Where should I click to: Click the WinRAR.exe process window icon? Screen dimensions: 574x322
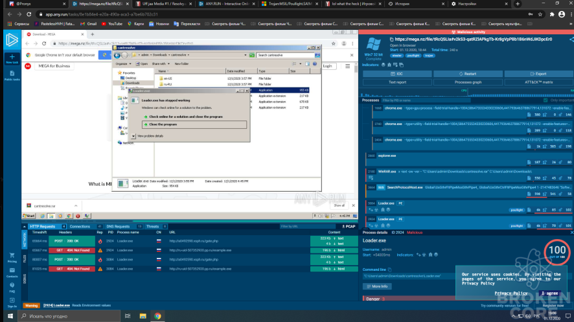371,178
